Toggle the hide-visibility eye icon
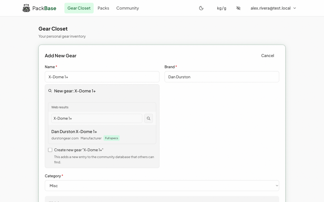 (238, 8)
